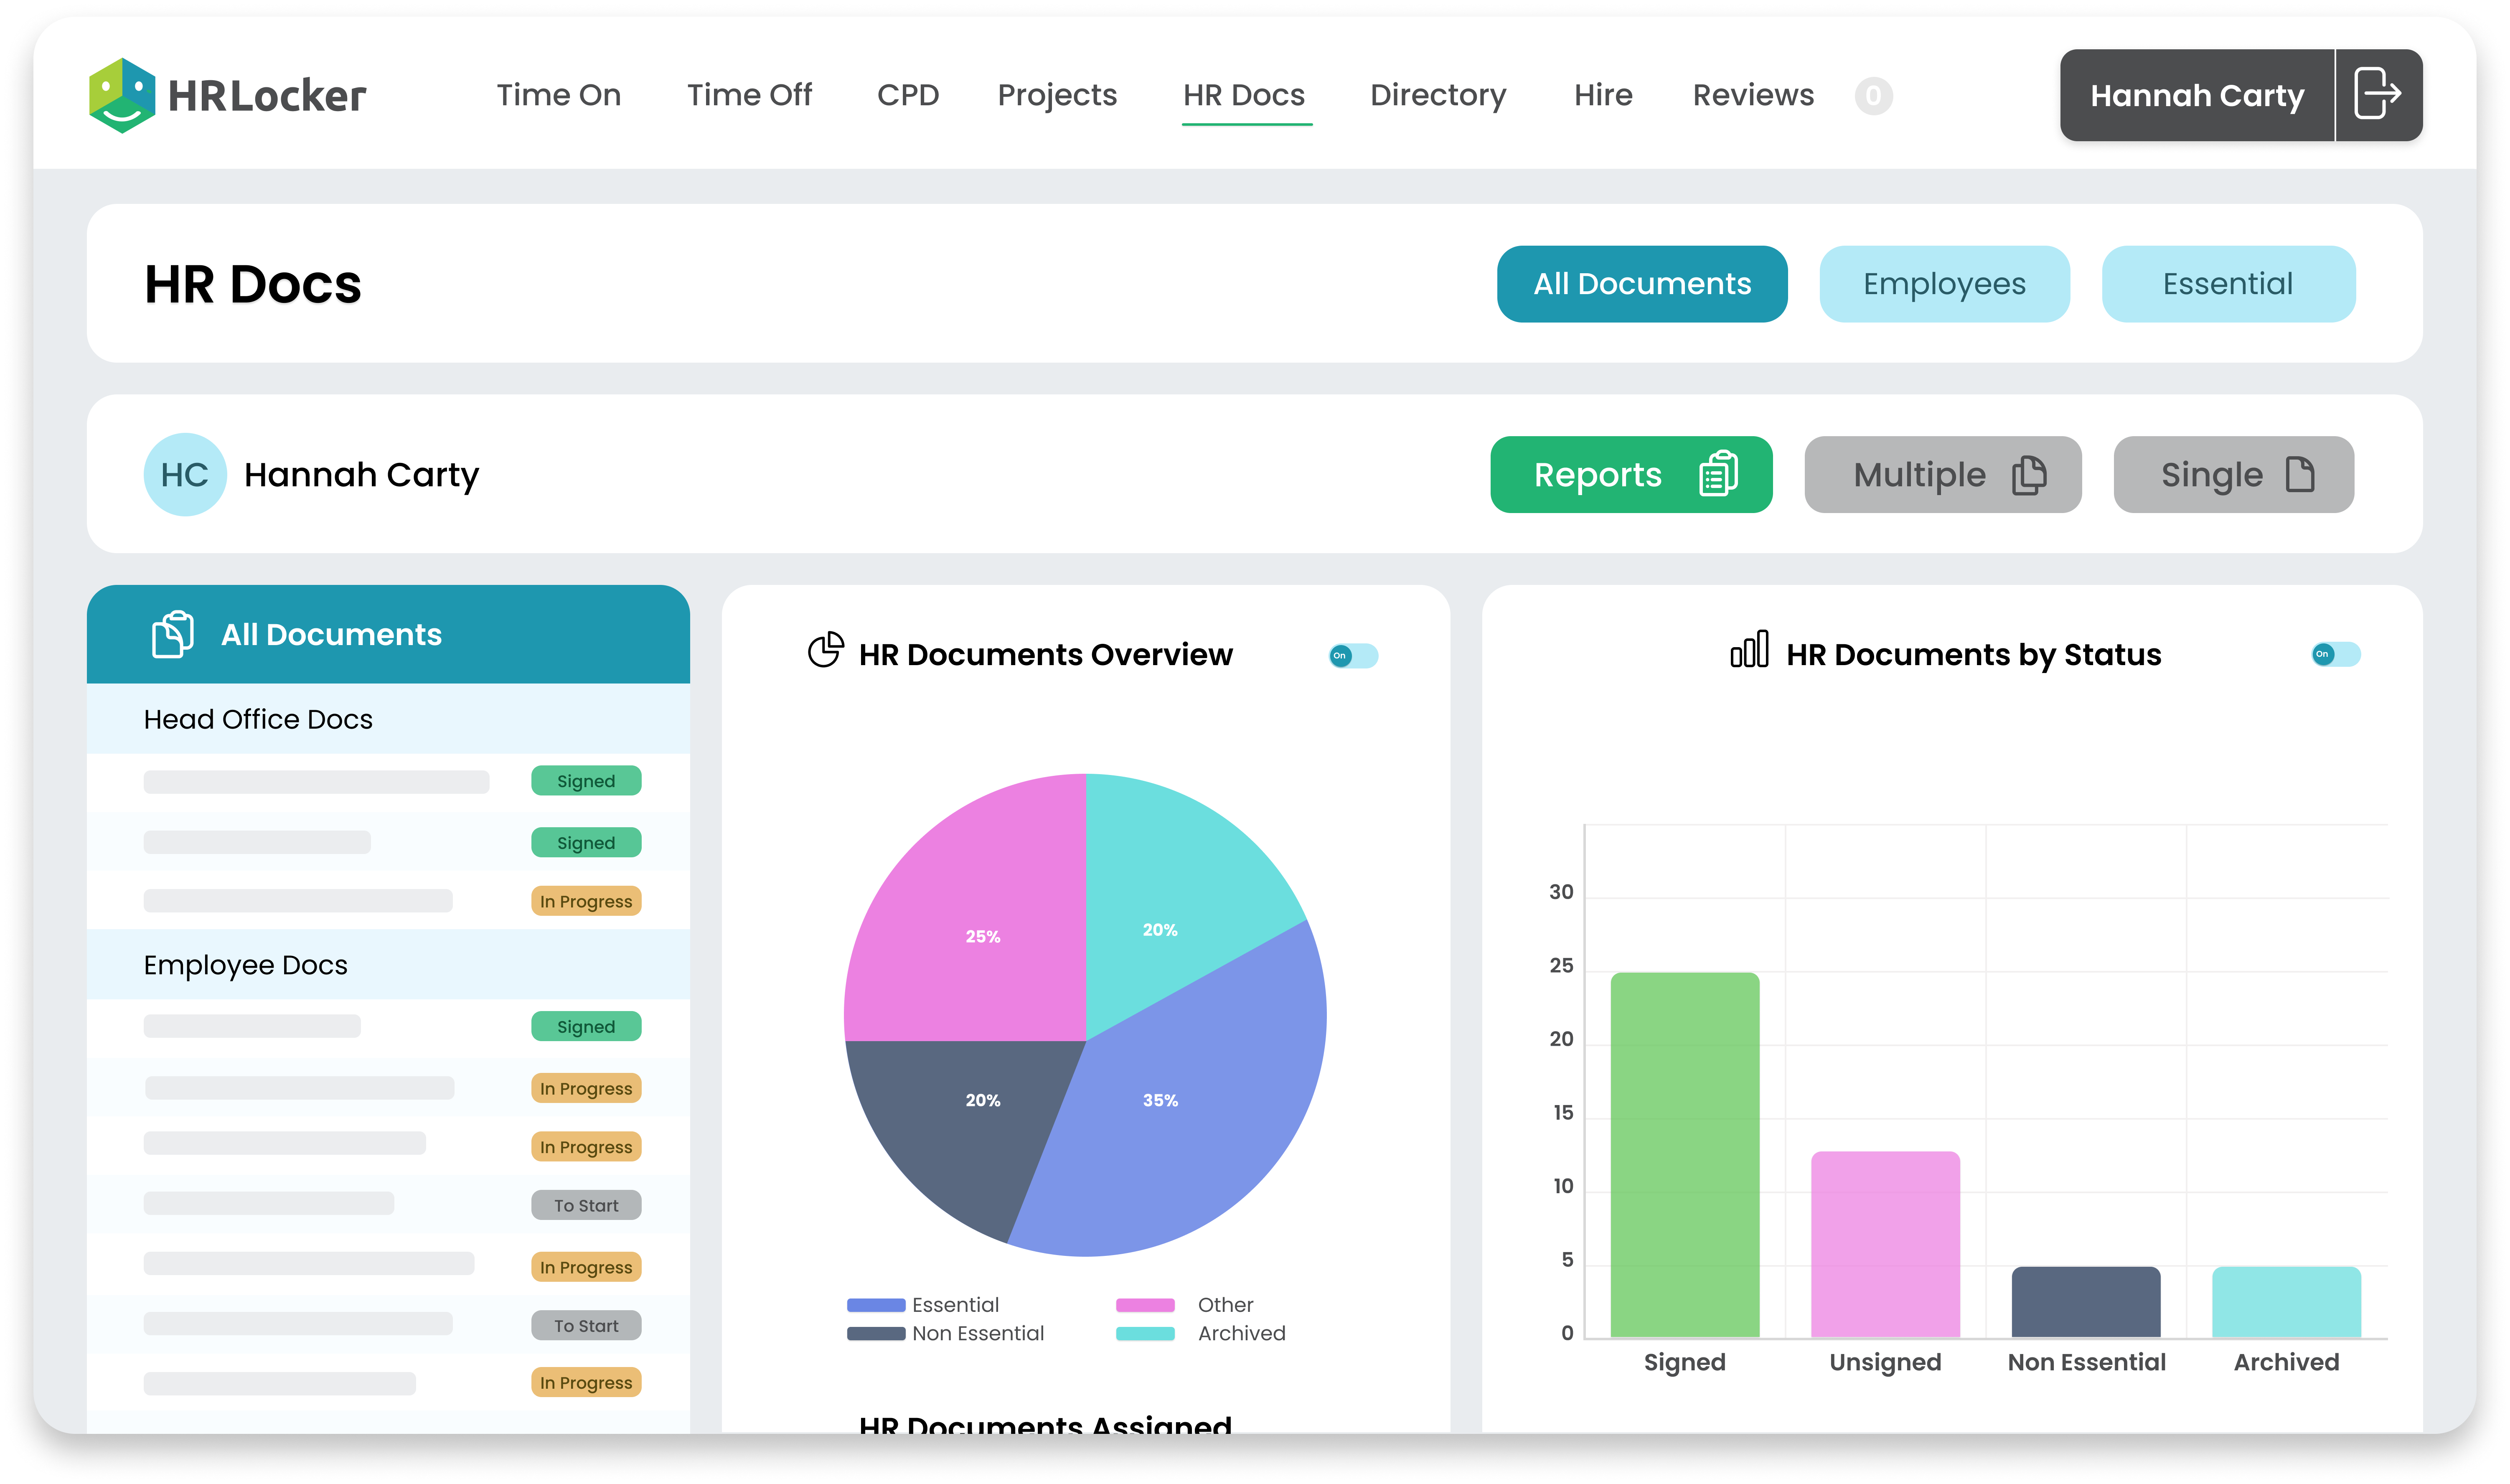Click the pie chart icon beside Overview title
Image resolution: width=2510 pixels, height=1484 pixels.
coord(825,651)
